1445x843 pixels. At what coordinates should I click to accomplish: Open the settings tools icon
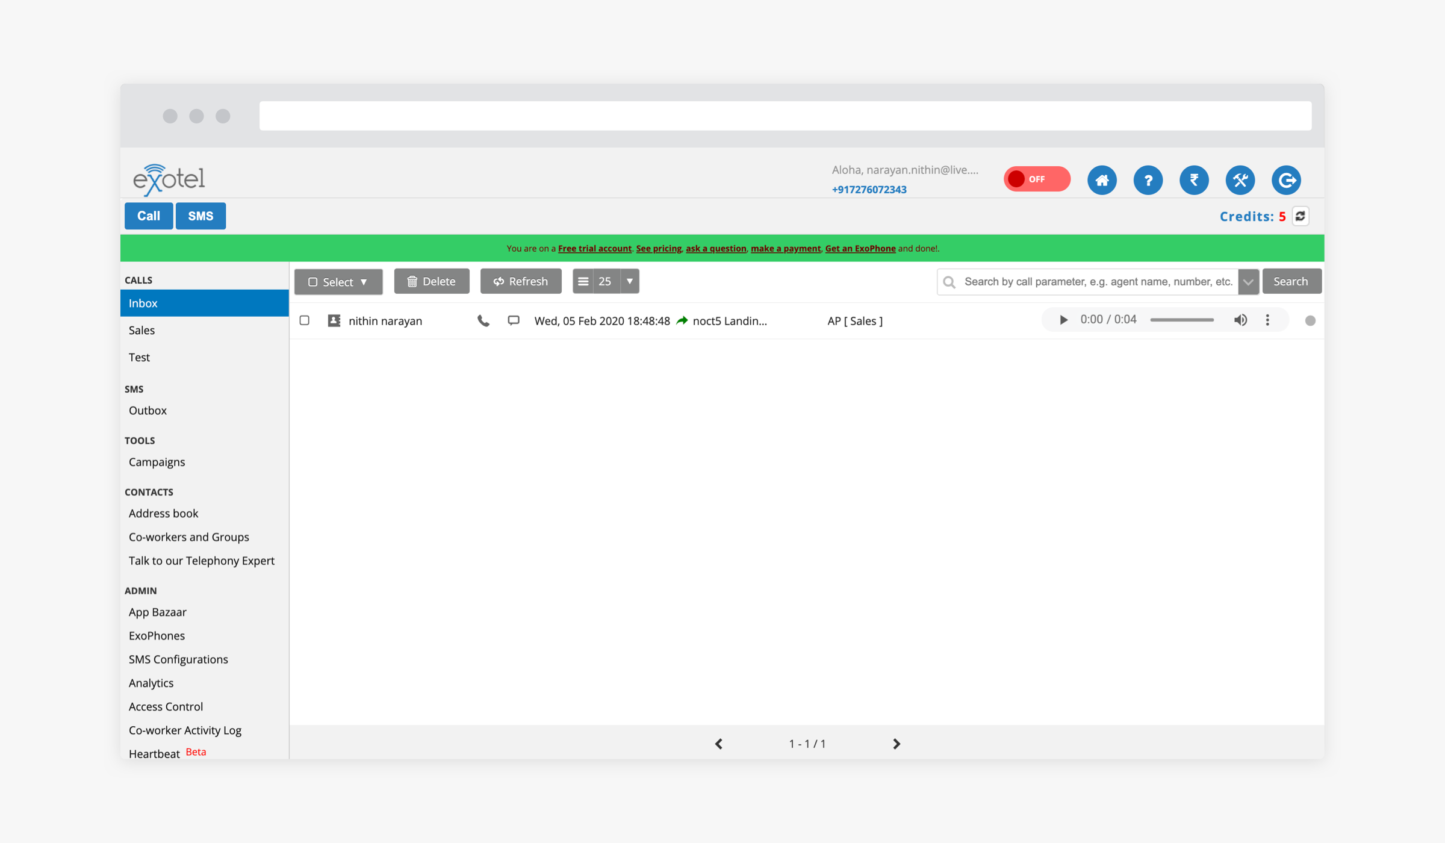click(x=1240, y=180)
